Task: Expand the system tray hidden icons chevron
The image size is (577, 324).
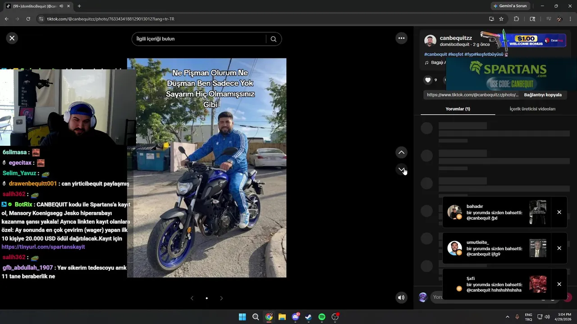Action: tap(507, 317)
